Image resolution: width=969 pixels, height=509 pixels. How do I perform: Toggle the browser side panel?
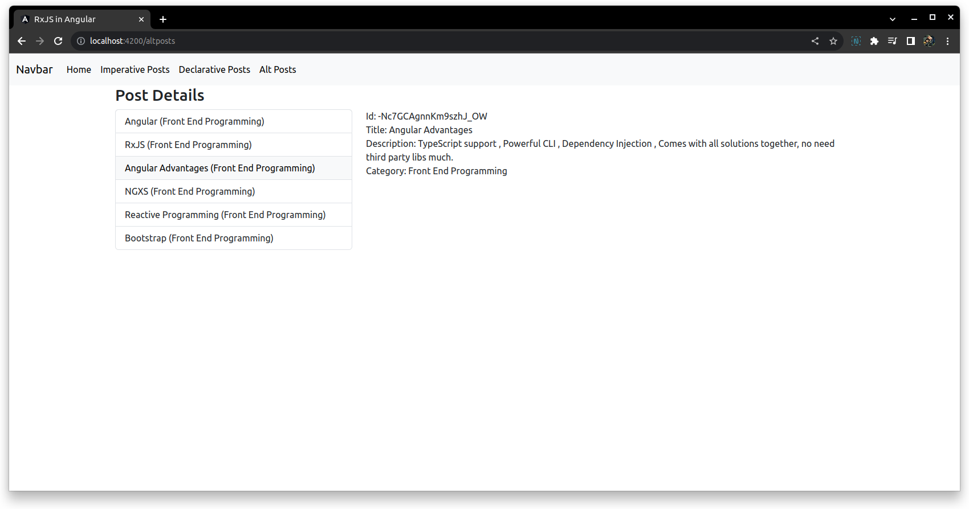[911, 41]
